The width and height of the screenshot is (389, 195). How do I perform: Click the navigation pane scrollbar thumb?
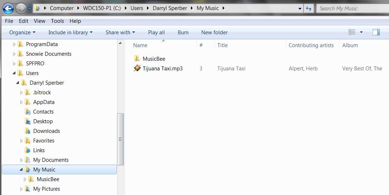tap(121, 139)
